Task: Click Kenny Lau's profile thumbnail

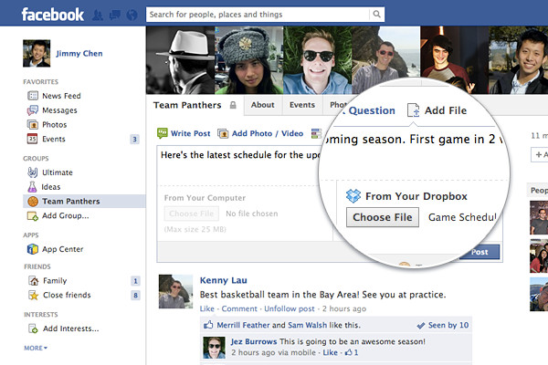Action: coord(175,291)
